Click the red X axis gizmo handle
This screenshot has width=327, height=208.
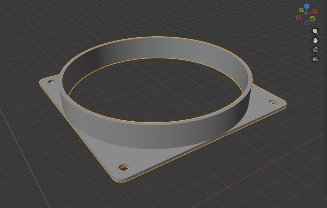[x=315, y=11]
